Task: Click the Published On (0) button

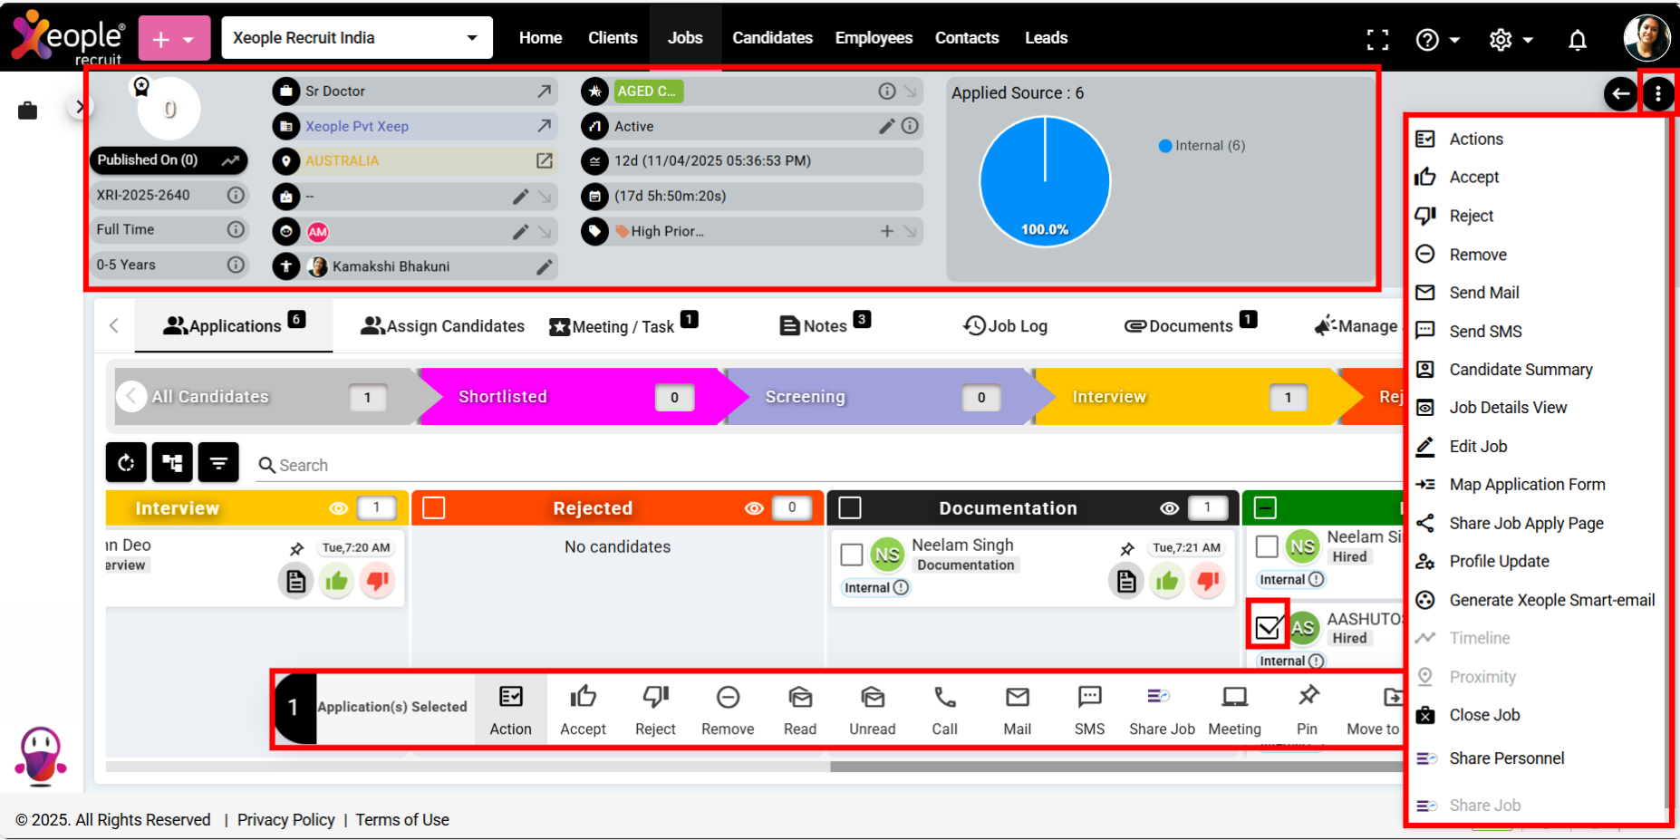Action: (168, 160)
